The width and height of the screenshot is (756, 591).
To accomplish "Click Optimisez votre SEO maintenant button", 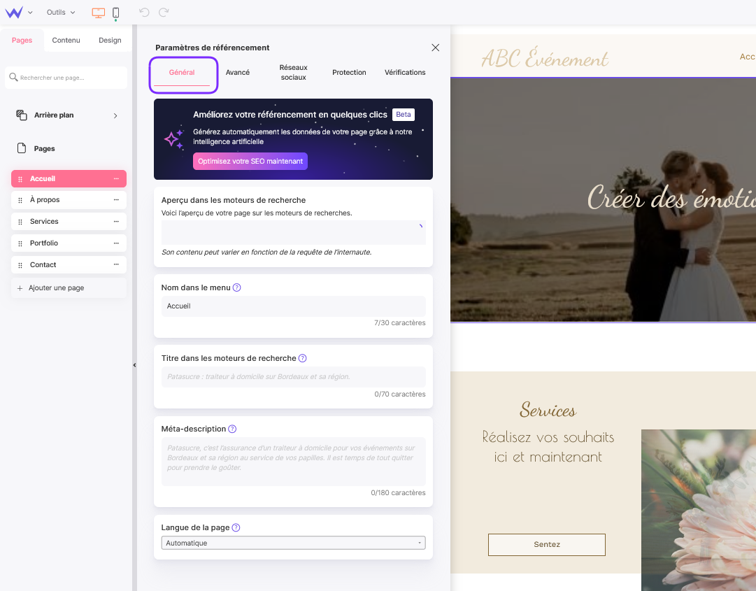I will [x=250, y=161].
